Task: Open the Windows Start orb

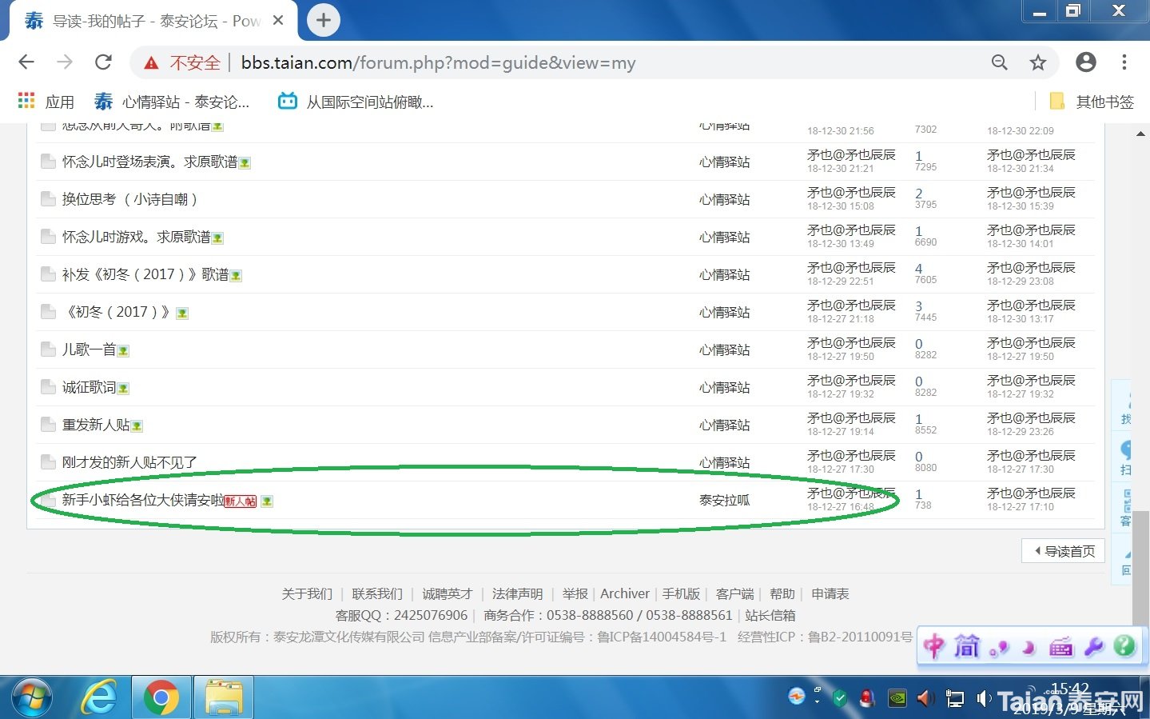Action: (32, 698)
